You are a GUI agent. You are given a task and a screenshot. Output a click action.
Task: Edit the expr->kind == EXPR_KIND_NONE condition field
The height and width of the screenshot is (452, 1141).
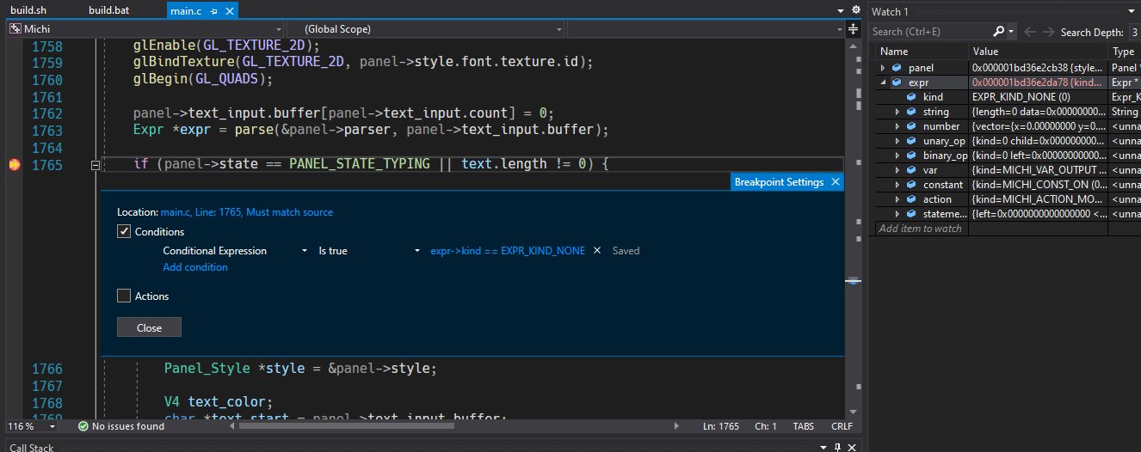point(508,251)
